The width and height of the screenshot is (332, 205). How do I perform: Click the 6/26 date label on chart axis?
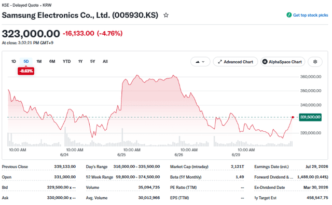pyautogui.click(x=178, y=155)
